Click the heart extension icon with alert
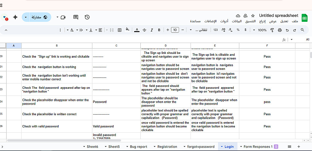This screenshot has width=312, height=151. [5, 18]
